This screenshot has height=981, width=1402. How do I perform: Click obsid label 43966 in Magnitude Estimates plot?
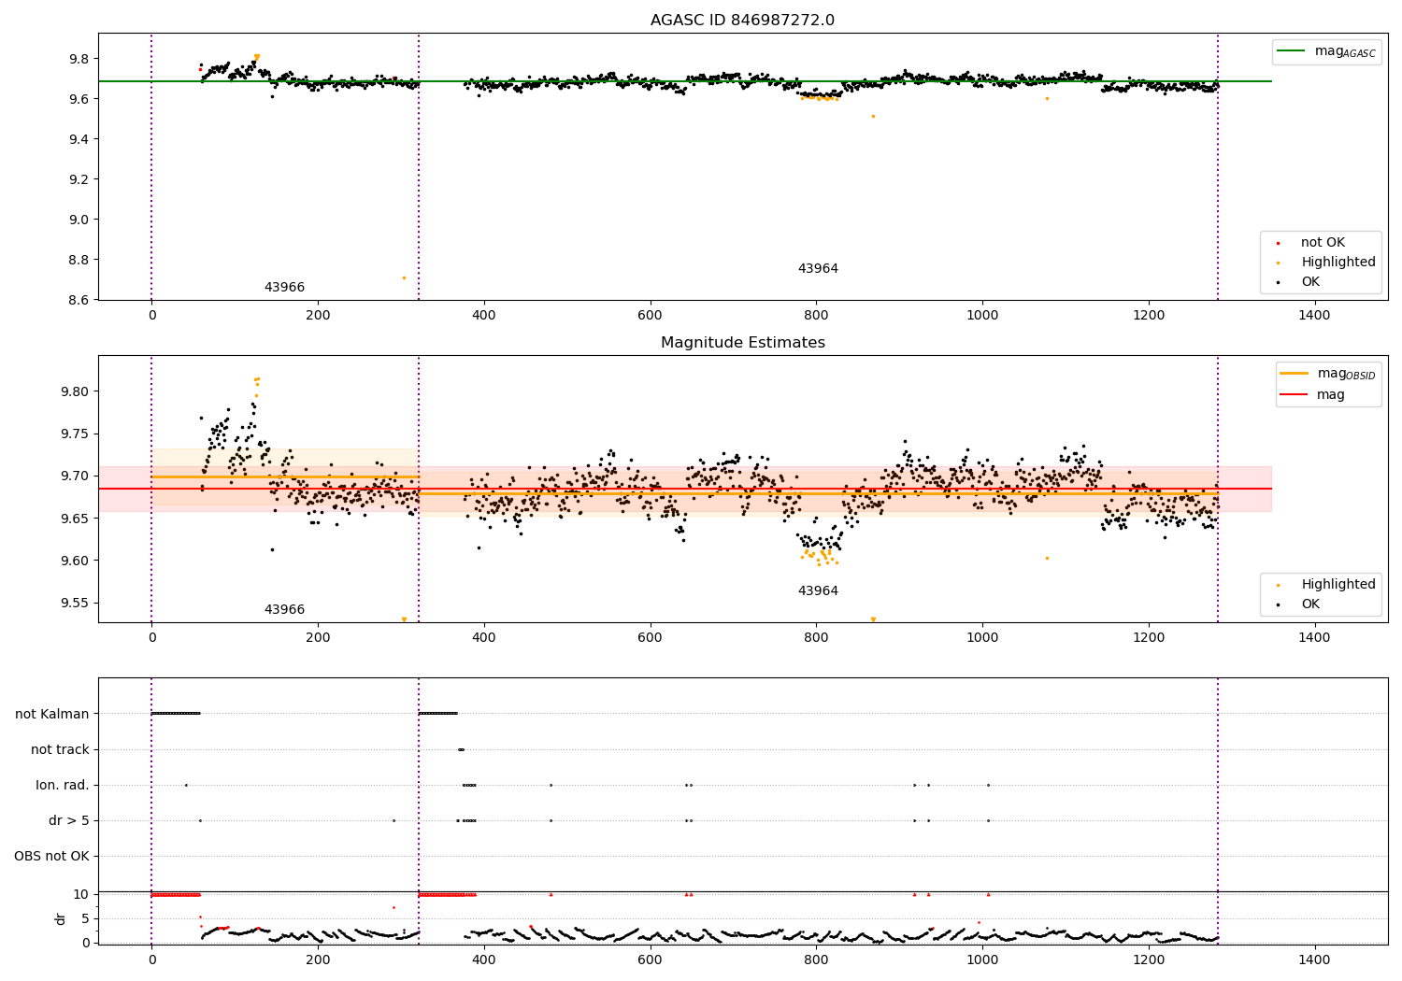click(x=284, y=610)
